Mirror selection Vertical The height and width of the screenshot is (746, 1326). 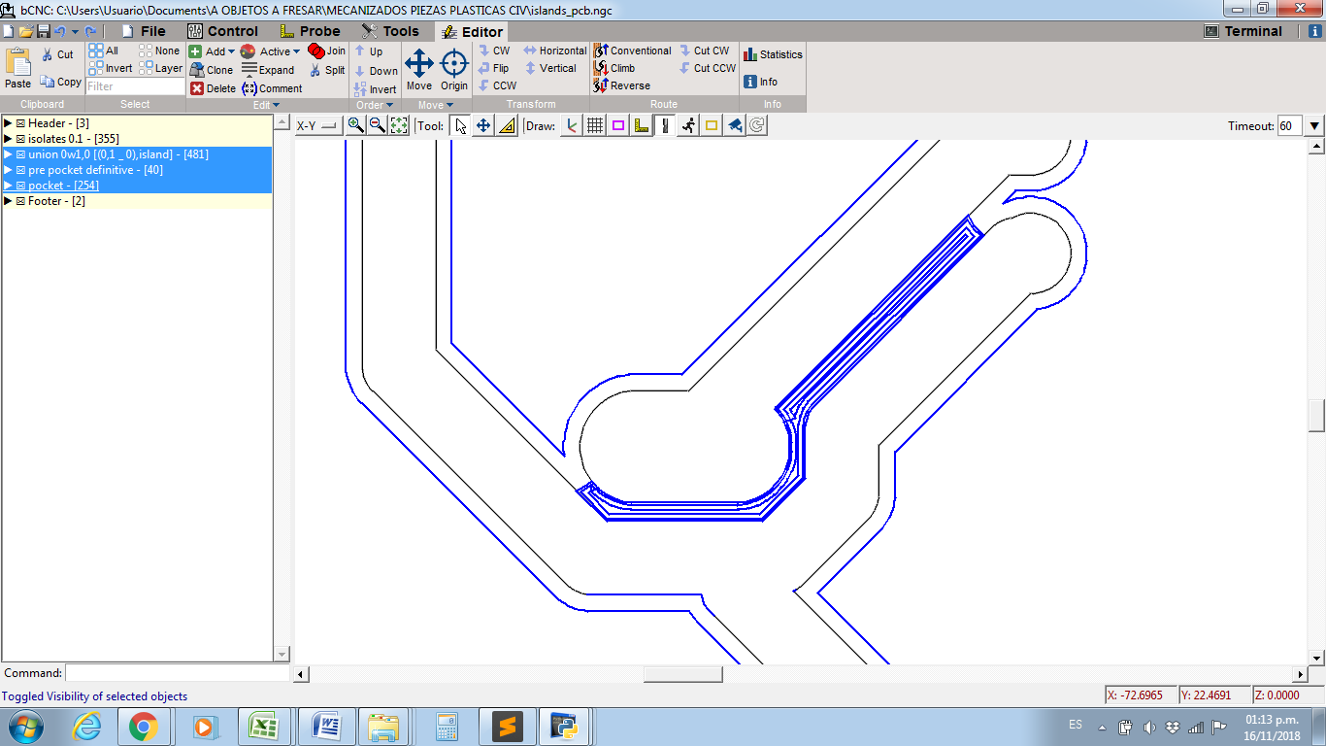click(x=550, y=68)
